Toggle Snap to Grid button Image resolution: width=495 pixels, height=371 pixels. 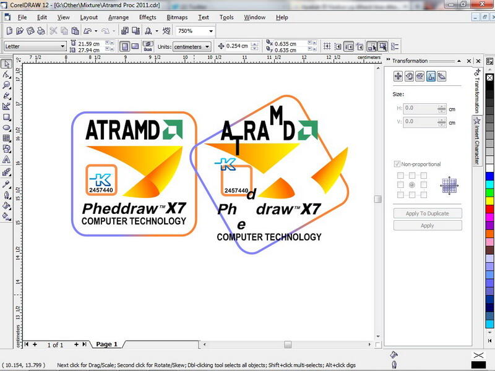tap(327, 47)
